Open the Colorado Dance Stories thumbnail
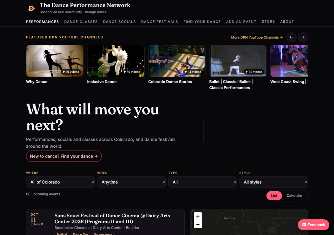Screen dimensions: 334x235 pyautogui.click(x=177, y=61)
